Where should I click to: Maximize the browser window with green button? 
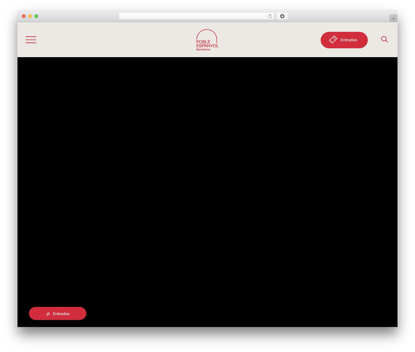36,16
